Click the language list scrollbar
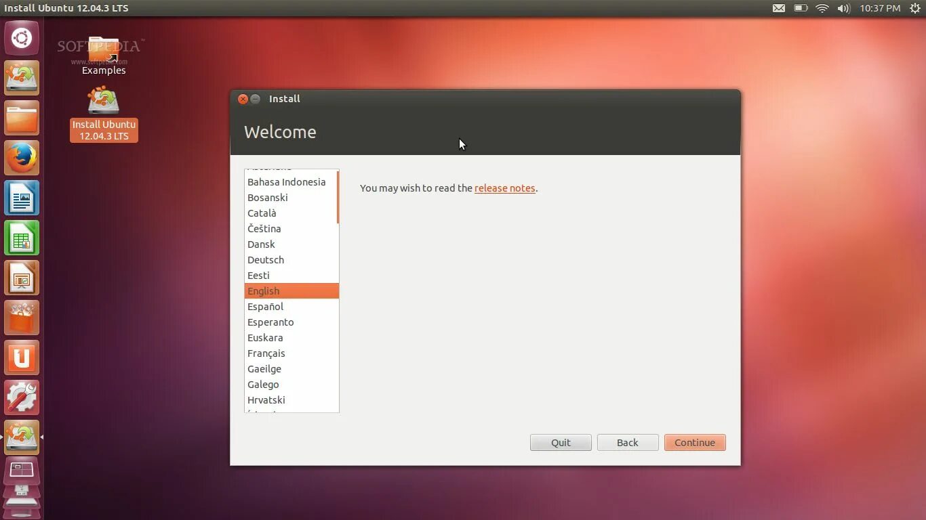926x520 pixels. click(338, 197)
